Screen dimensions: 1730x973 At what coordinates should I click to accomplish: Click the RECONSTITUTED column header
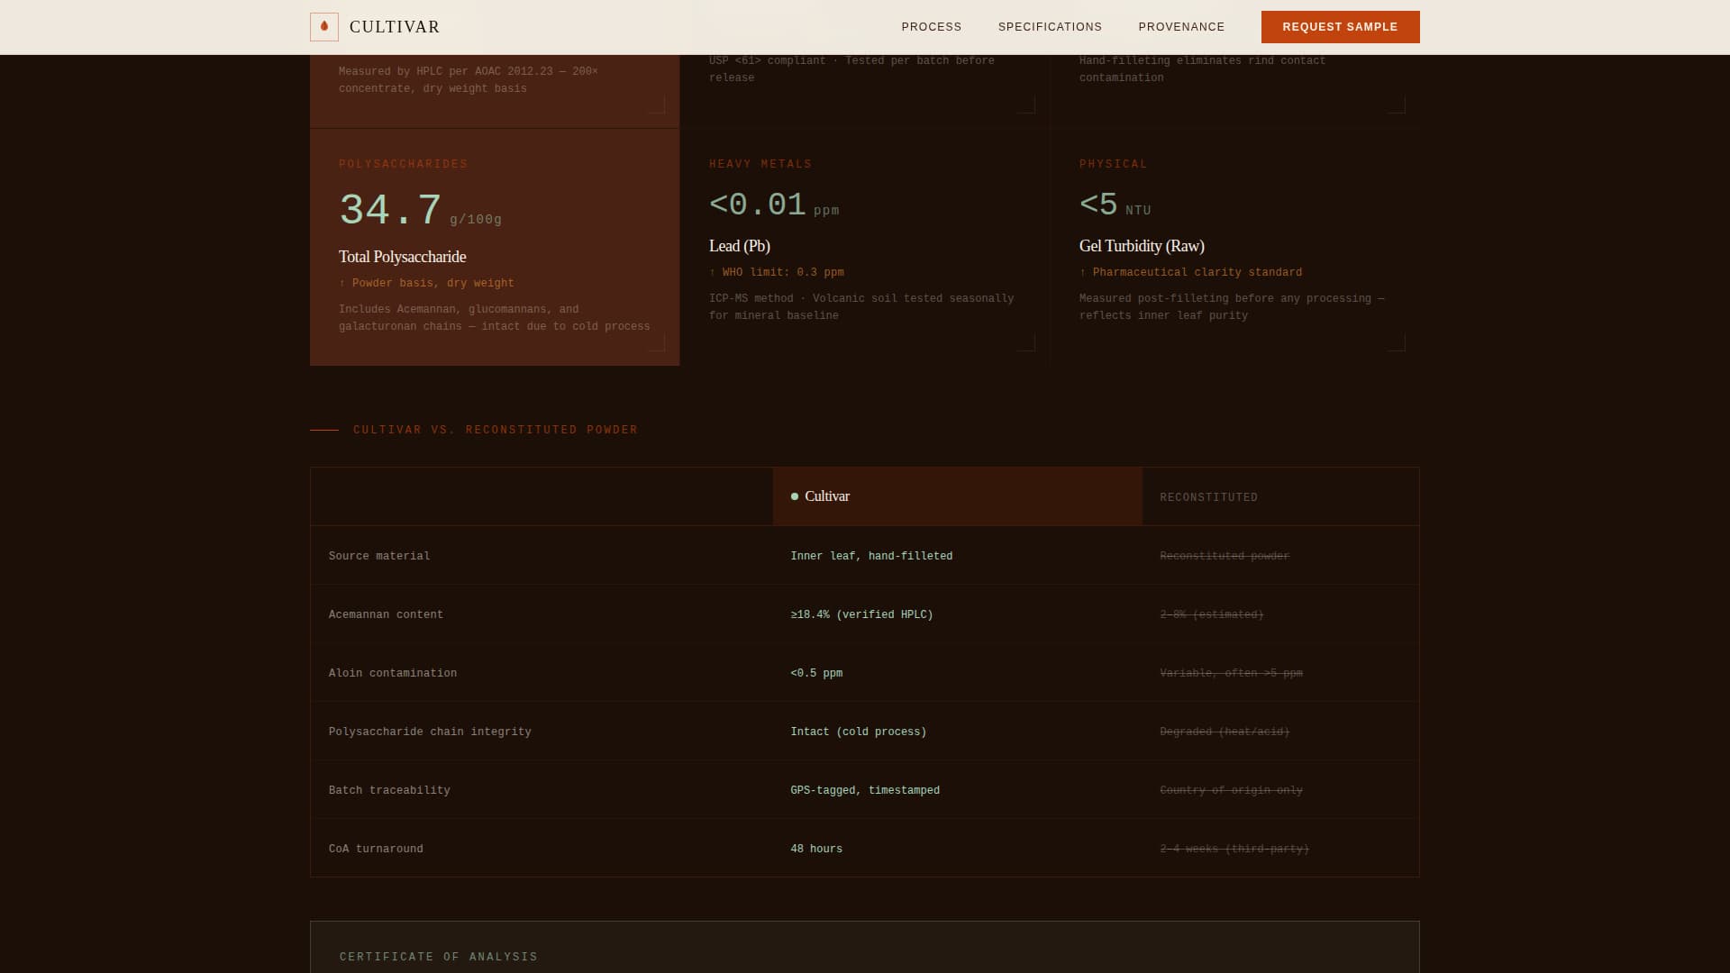pos(1280,496)
